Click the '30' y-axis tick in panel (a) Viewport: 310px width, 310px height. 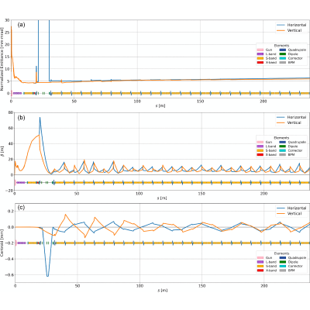7,20
